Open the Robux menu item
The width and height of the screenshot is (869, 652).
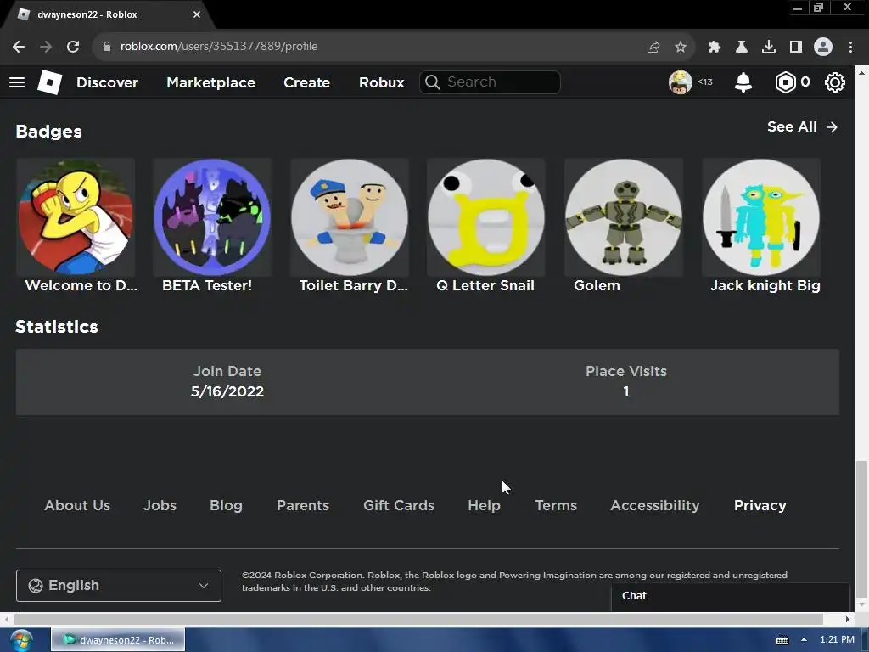[381, 82]
